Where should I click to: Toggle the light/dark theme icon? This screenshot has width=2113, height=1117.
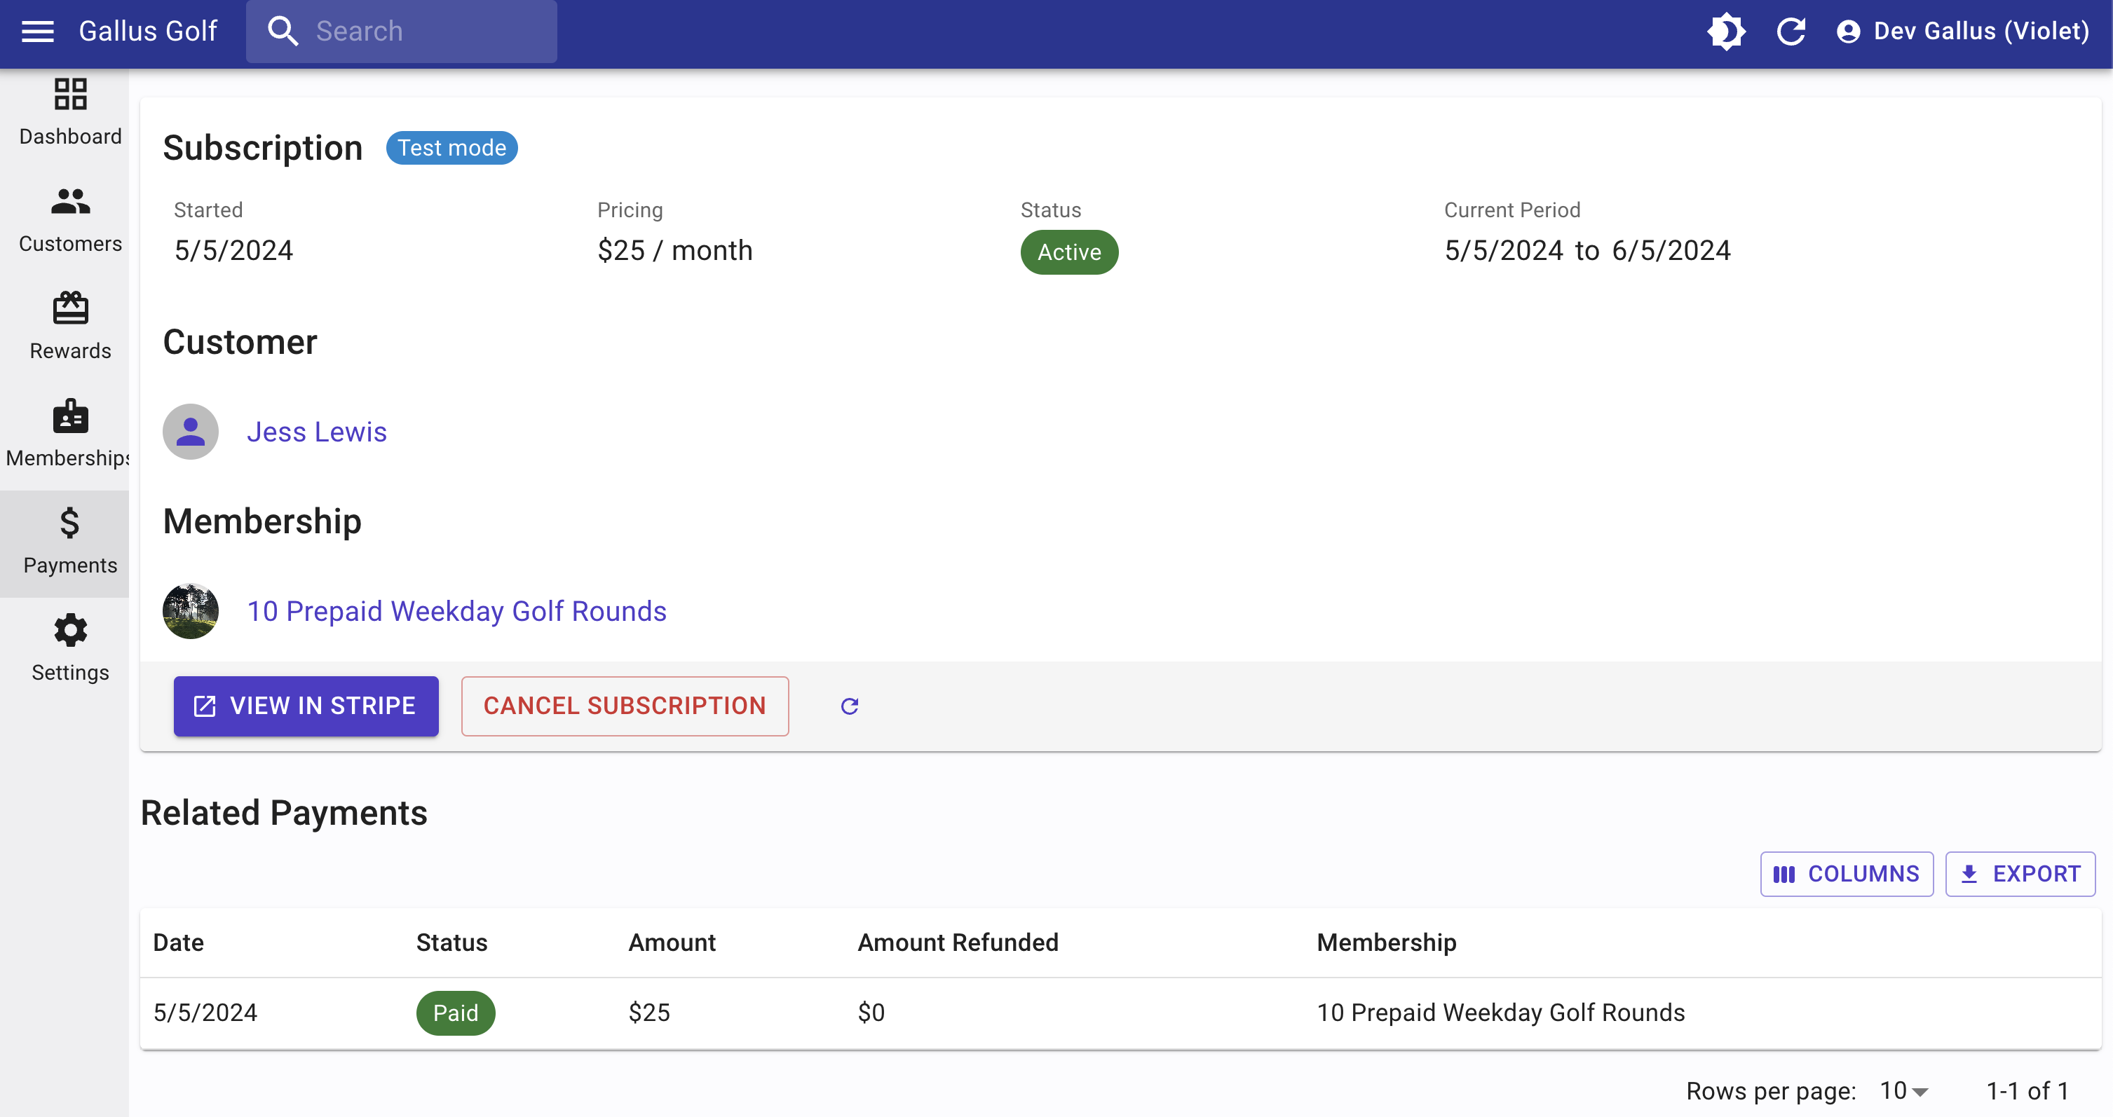[1726, 31]
